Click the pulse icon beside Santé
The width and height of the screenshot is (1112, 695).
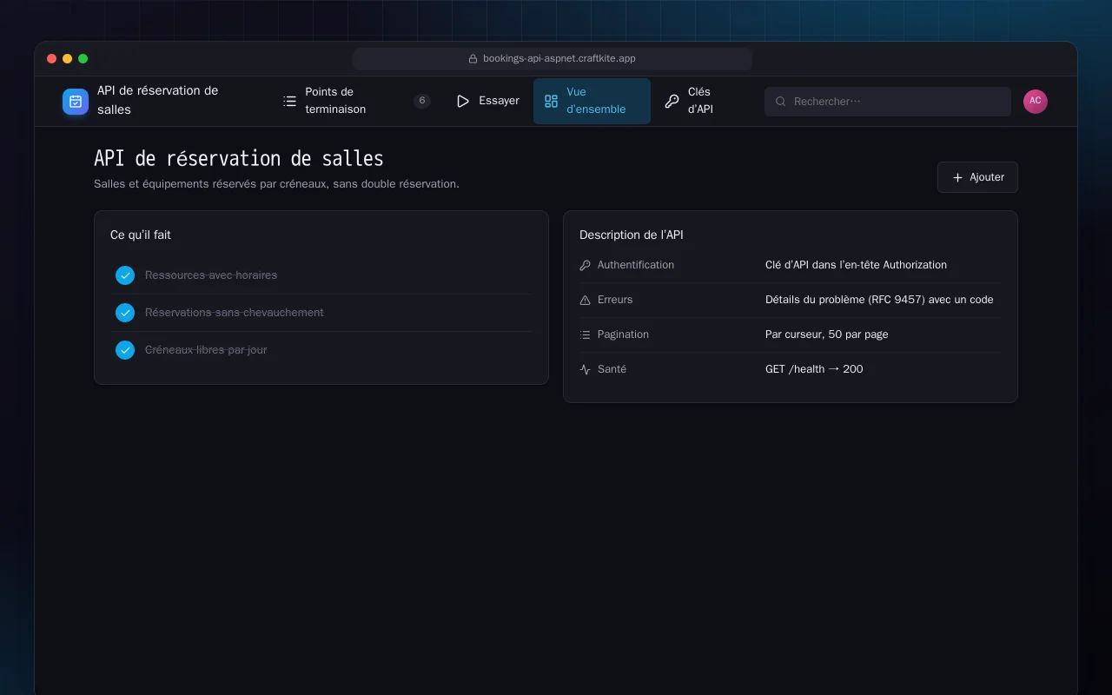pyautogui.click(x=586, y=369)
